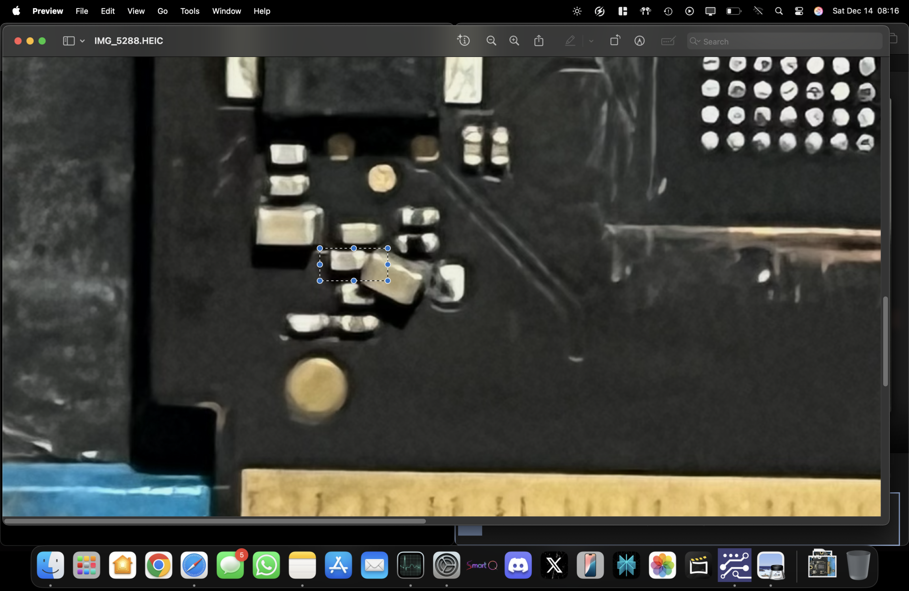
Task: Open the search options magnifier dropdown
Action: [x=694, y=41]
